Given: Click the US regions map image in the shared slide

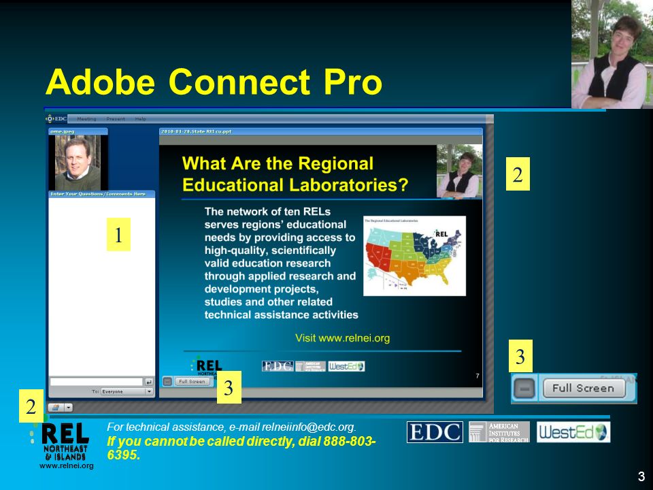Looking at the screenshot, I should click(x=414, y=256).
